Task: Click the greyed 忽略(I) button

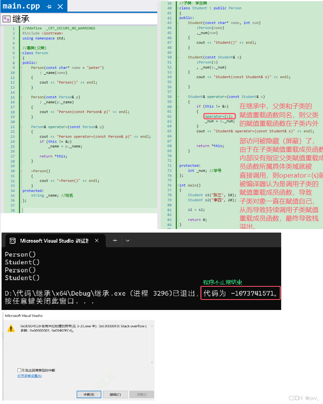Action: click(141, 394)
